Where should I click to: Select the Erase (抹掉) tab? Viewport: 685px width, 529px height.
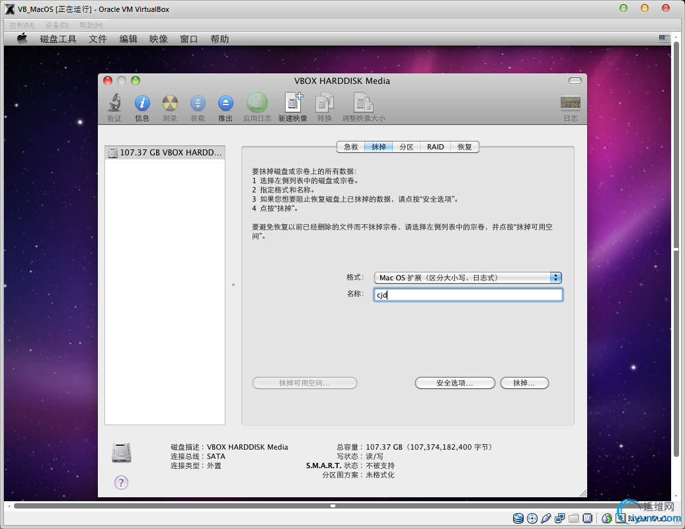379,147
